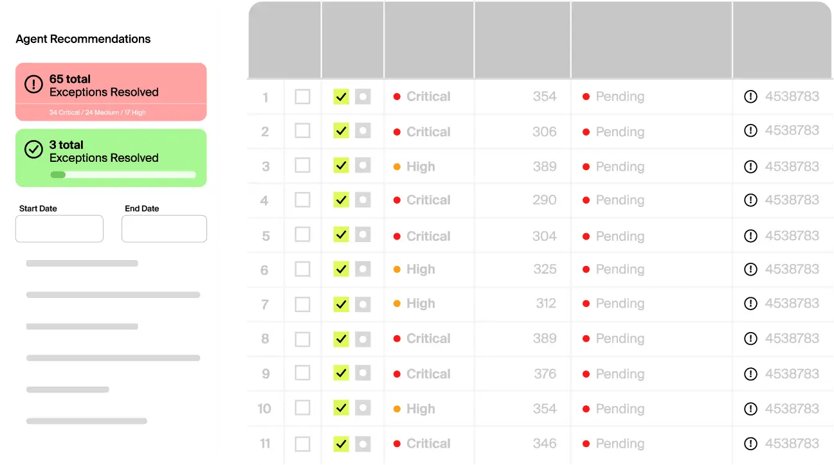Click the High priority label in row 6

[x=421, y=270]
